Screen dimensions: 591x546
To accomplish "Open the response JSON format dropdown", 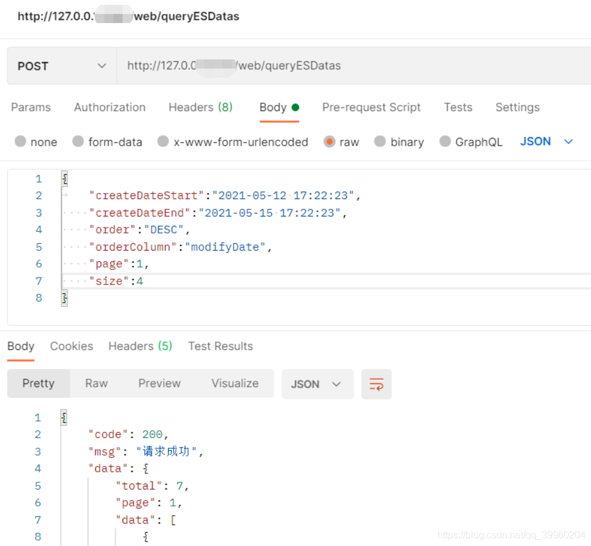I will 317,384.
